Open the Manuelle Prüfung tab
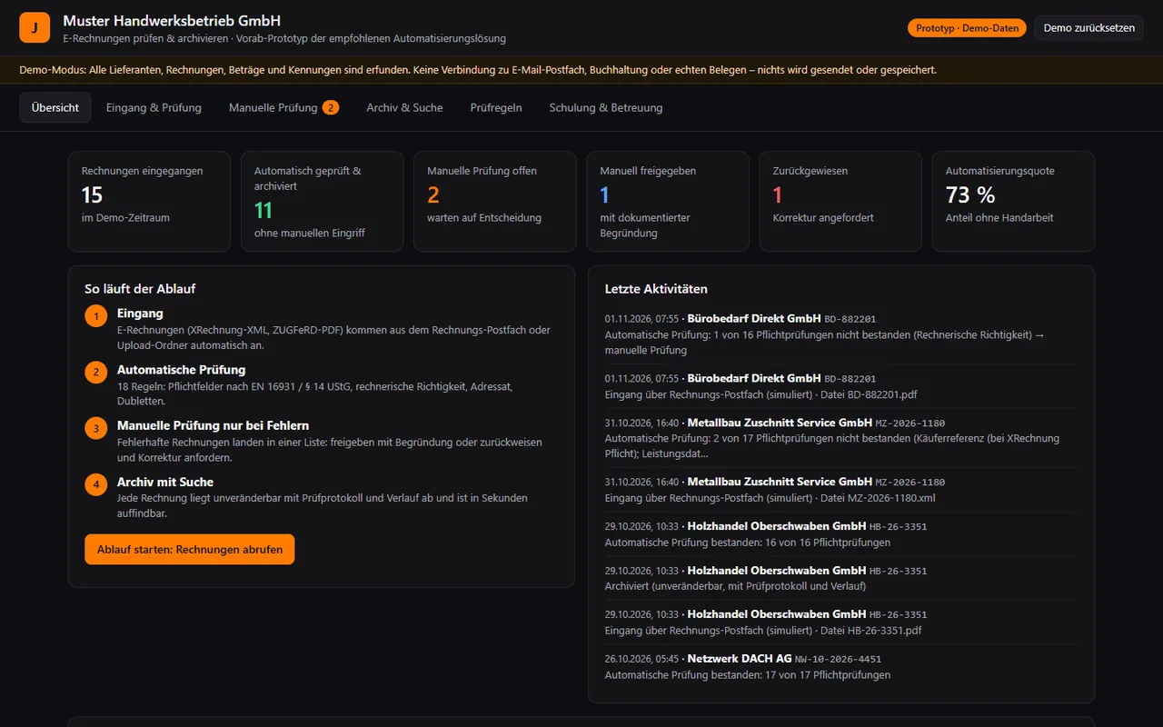Viewport: 1163px width, 727px height. coord(283,107)
